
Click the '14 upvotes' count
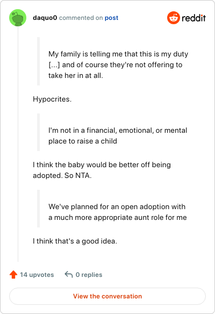tap(37, 275)
